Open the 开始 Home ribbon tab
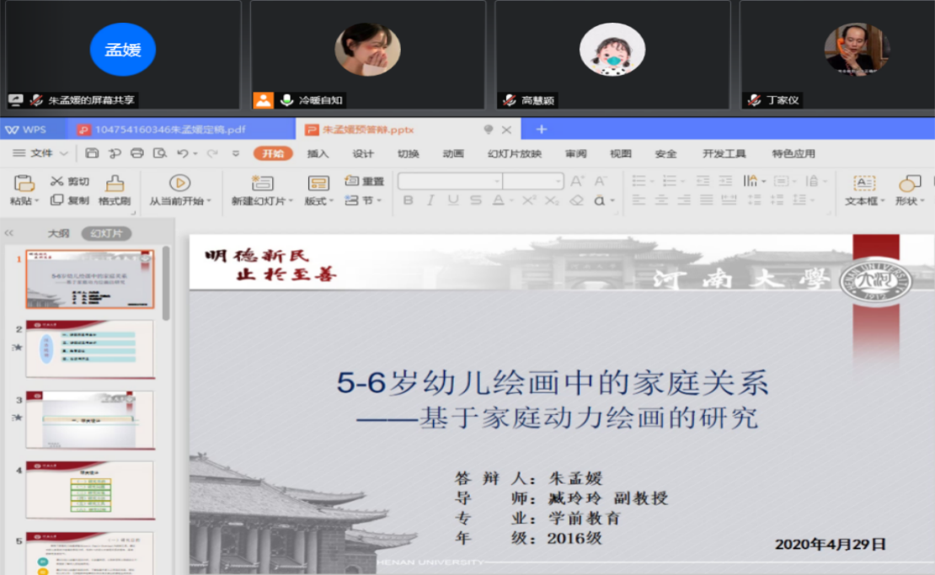The height and width of the screenshot is (575, 935). [x=273, y=154]
